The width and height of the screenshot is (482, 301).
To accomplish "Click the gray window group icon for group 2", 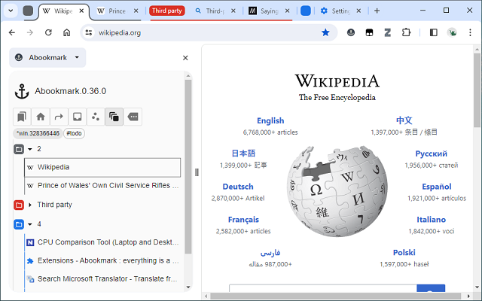I will click(x=19, y=149).
